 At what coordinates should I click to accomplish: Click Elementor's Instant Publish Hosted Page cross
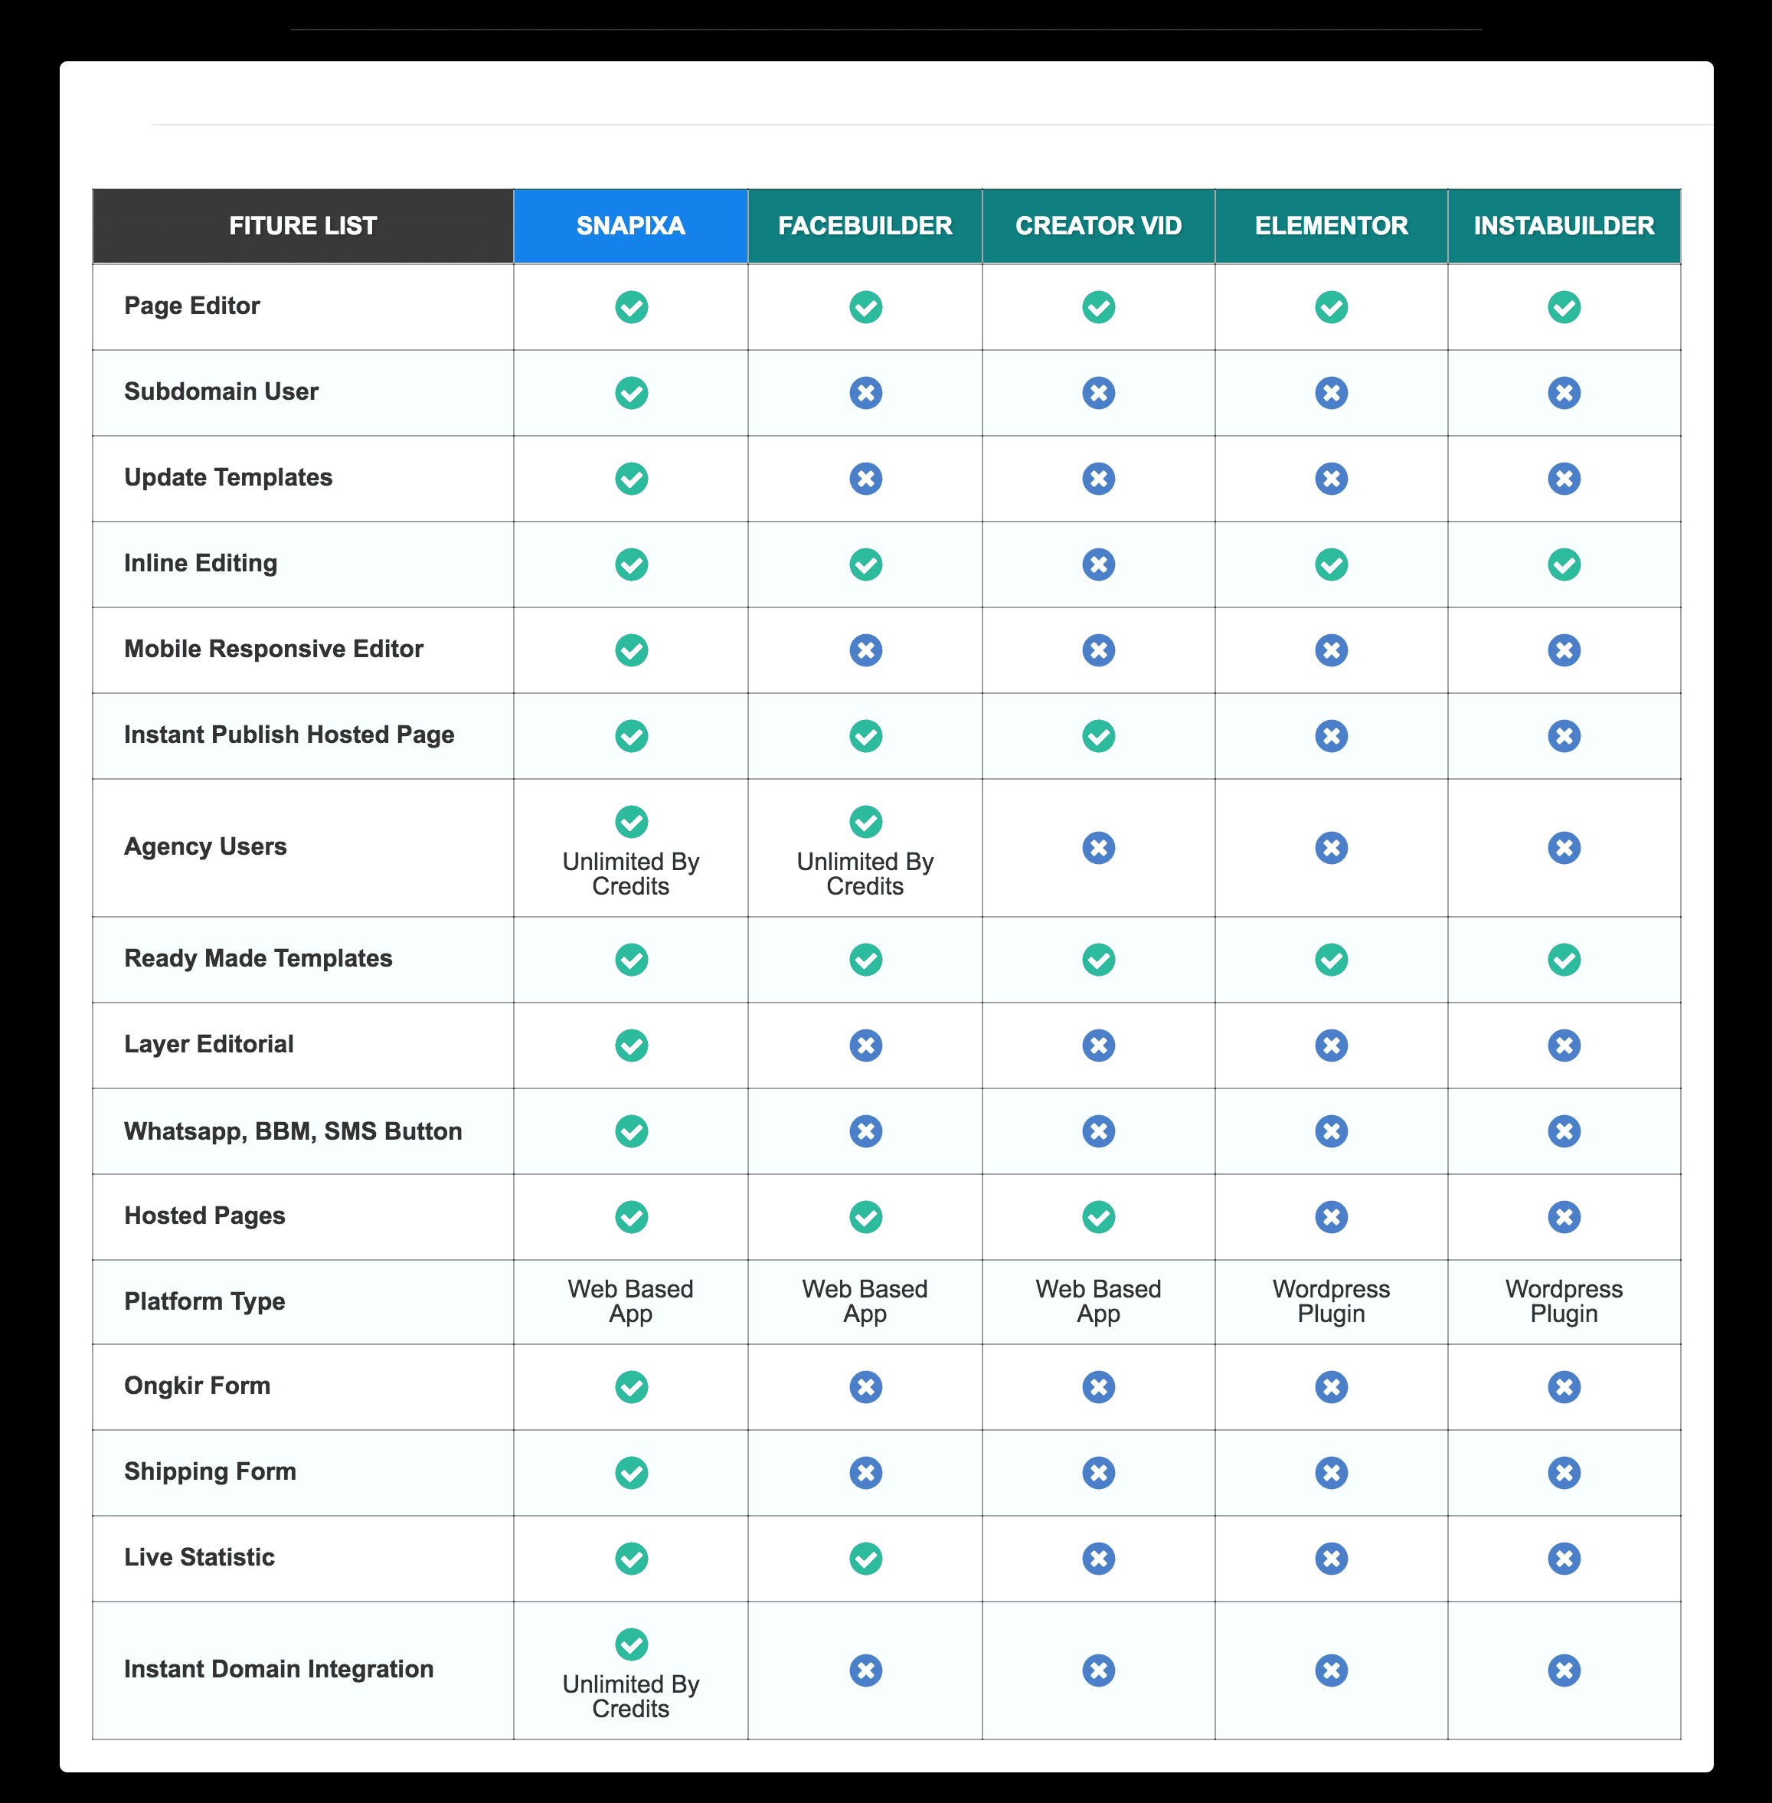pyautogui.click(x=1331, y=736)
